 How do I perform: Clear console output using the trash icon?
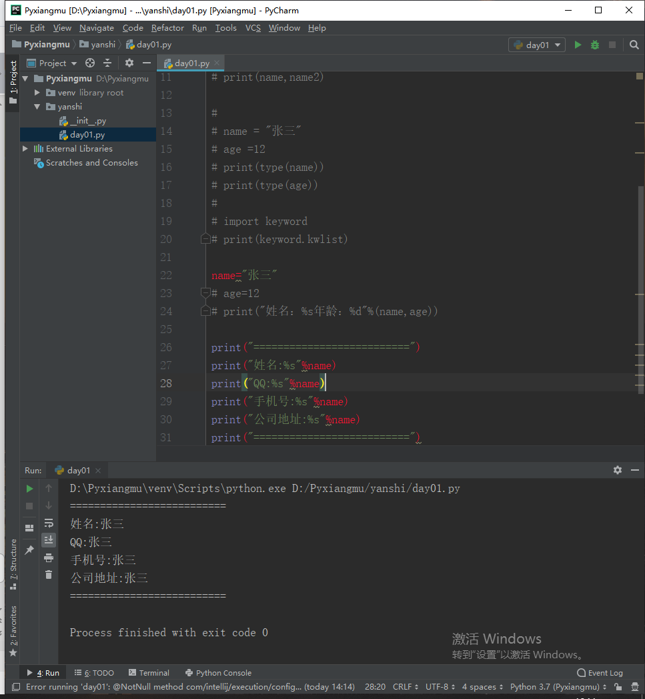point(48,575)
